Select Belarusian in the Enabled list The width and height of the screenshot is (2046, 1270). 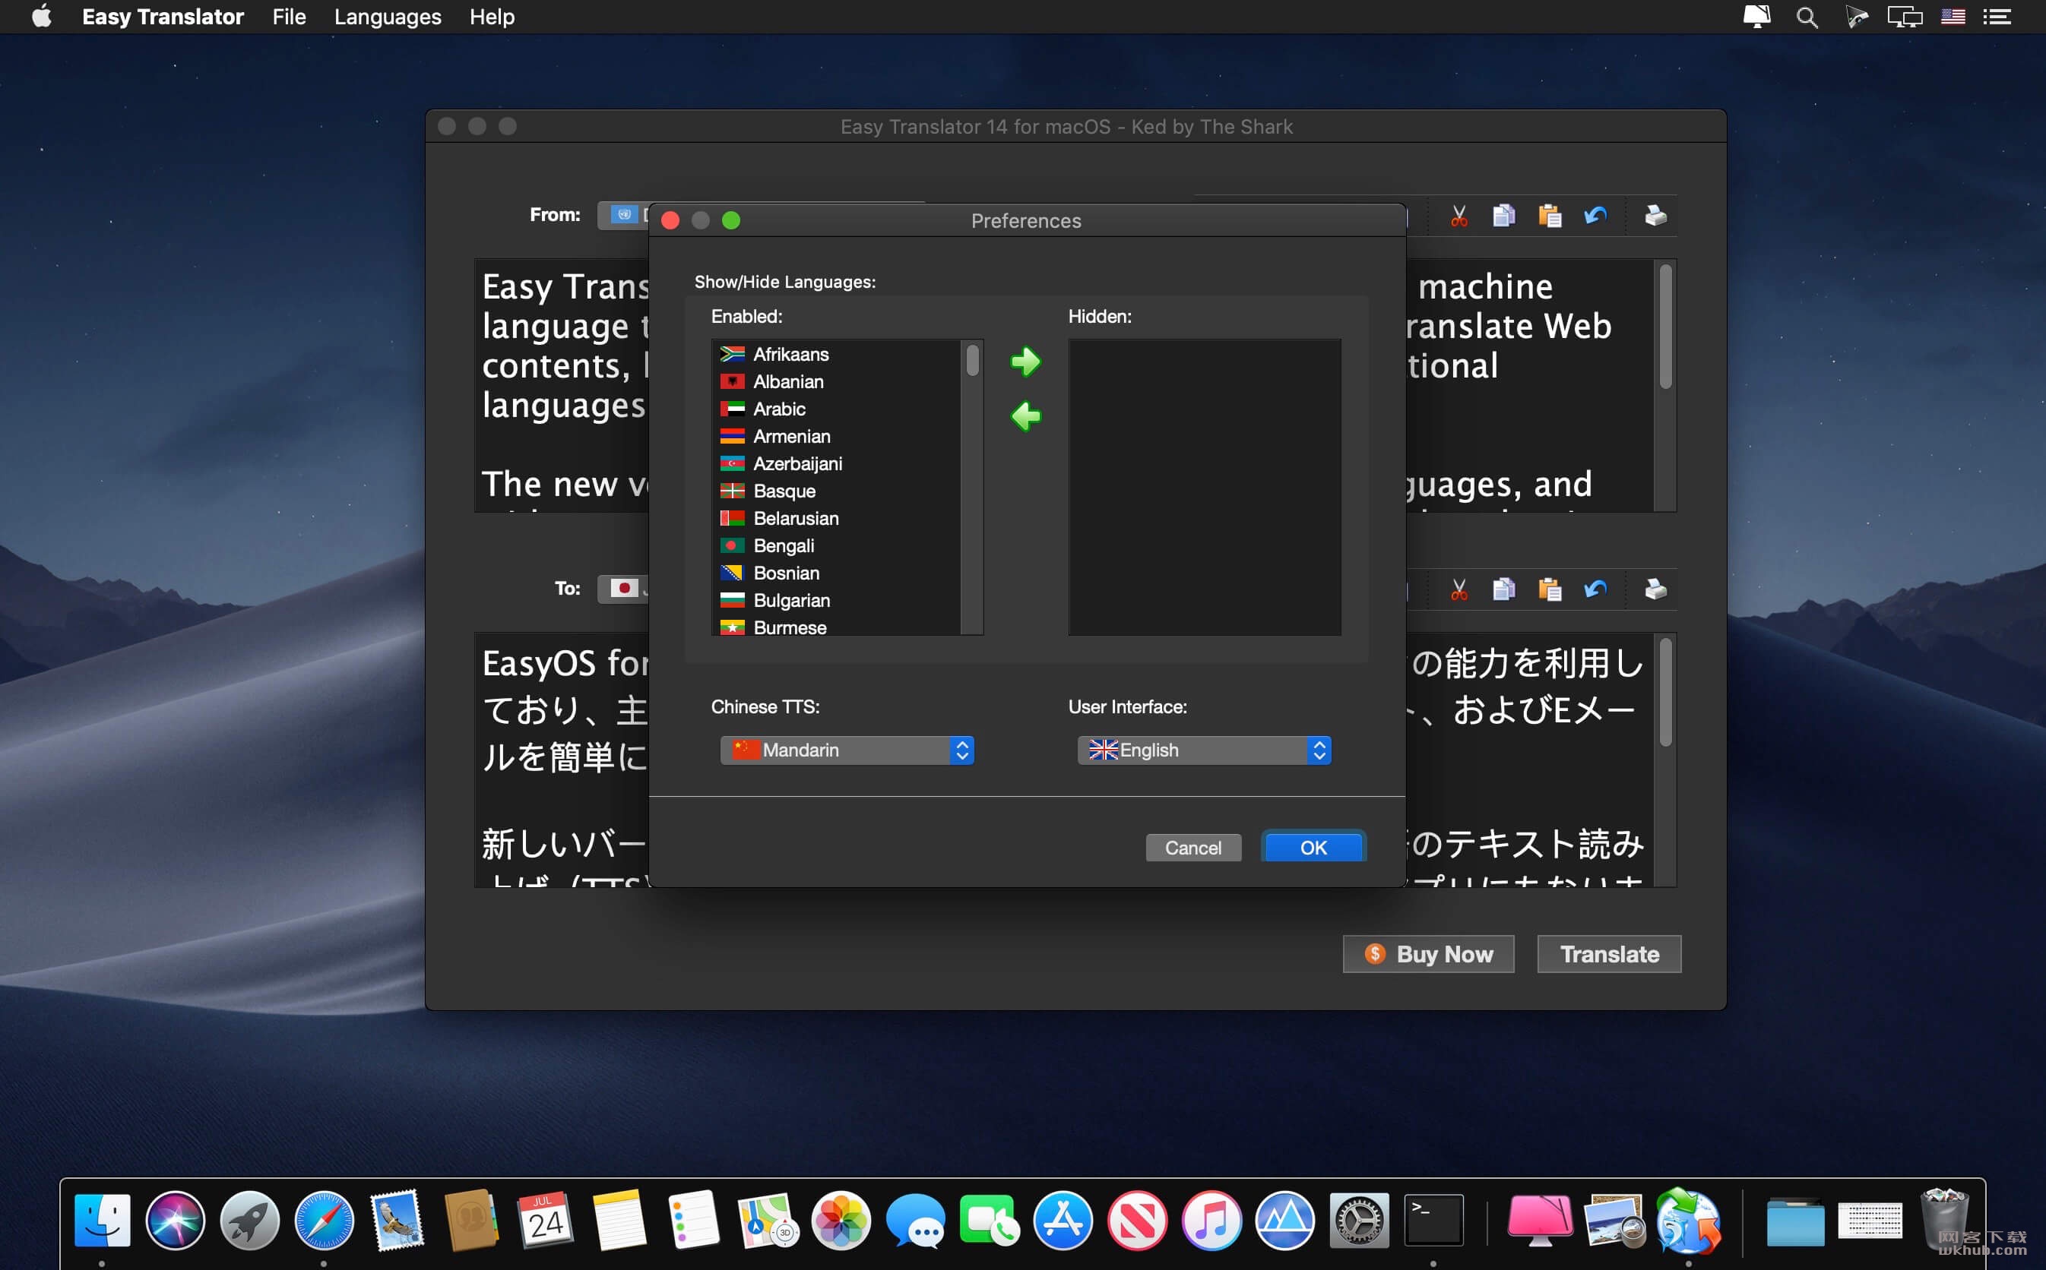click(x=836, y=518)
